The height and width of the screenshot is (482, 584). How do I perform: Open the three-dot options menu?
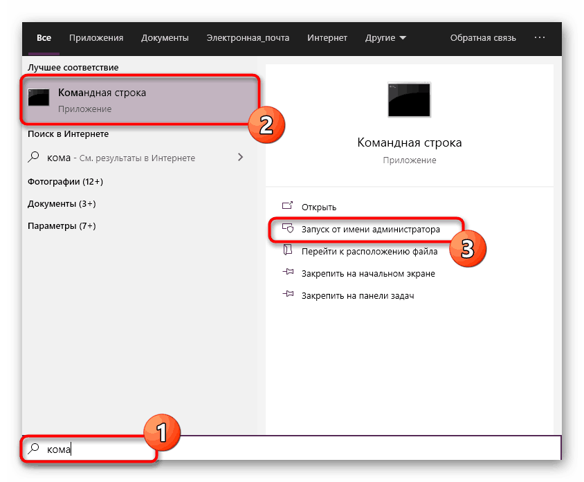click(x=542, y=38)
